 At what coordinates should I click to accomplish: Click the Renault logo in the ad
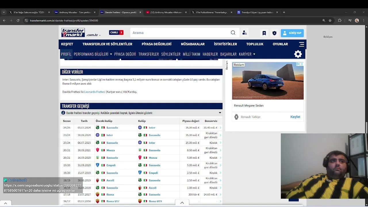(x=236, y=117)
